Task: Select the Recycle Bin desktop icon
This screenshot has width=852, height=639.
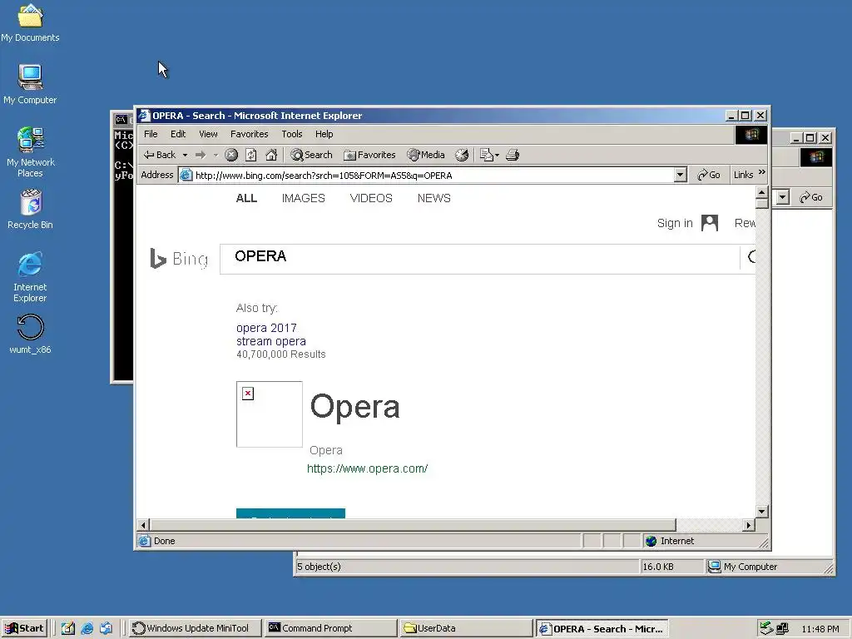Action: click(31, 209)
